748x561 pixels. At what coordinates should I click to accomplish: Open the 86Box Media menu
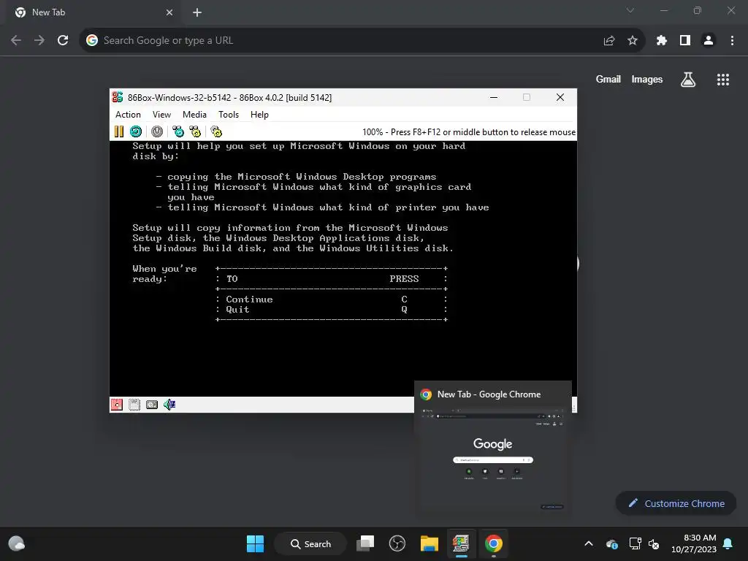(x=194, y=115)
